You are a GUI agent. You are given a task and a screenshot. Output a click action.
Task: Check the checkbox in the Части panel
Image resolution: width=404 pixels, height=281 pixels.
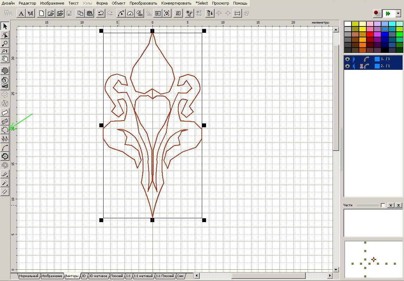(x=383, y=205)
